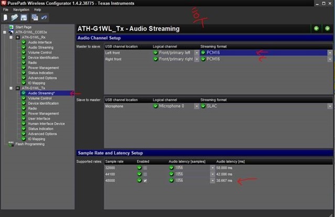Screen dimensions: 335x217
Task: Select Flash Programming in the tree
Action: tap(30, 144)
